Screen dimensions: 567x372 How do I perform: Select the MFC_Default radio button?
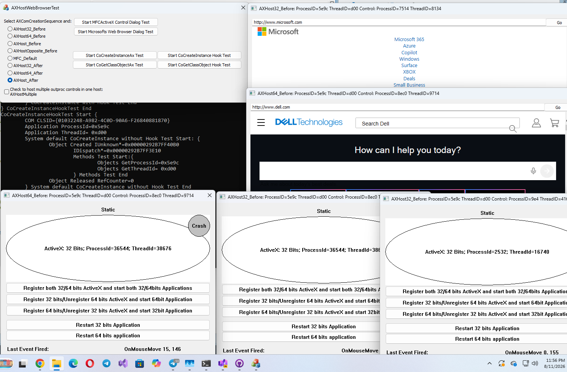point(10,58)
